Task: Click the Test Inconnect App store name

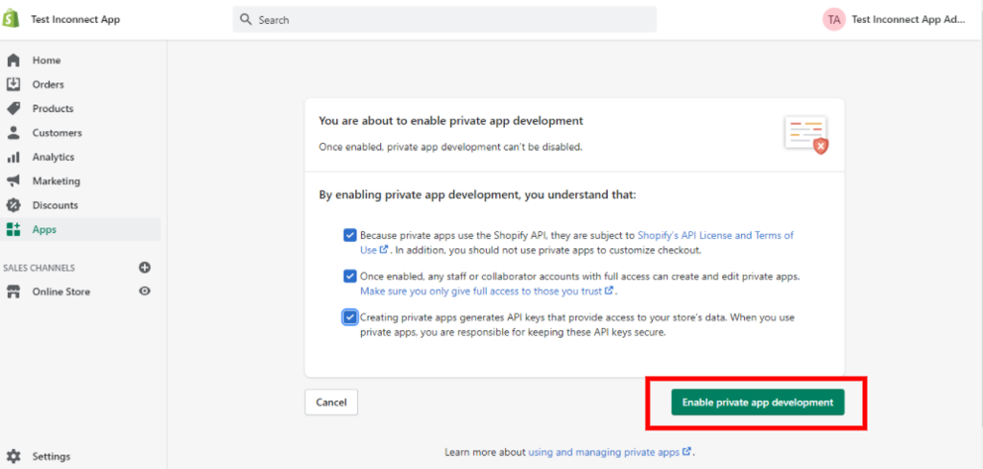Action: click(x=75, y=19)
